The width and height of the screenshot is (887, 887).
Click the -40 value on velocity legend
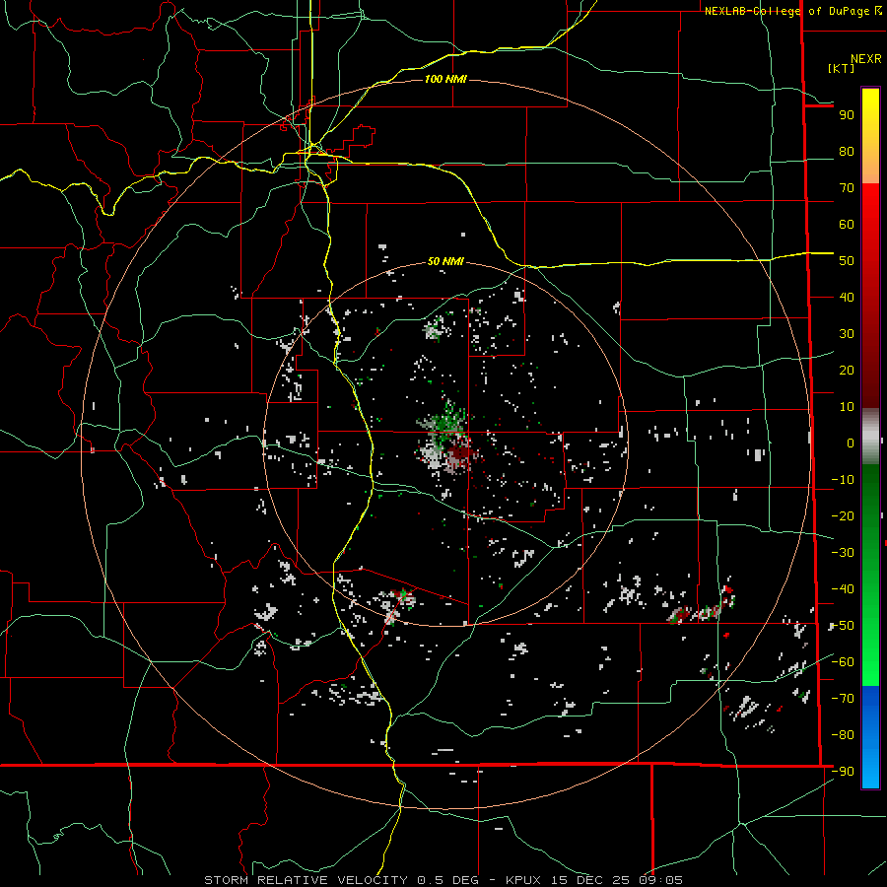coord(843,589)
